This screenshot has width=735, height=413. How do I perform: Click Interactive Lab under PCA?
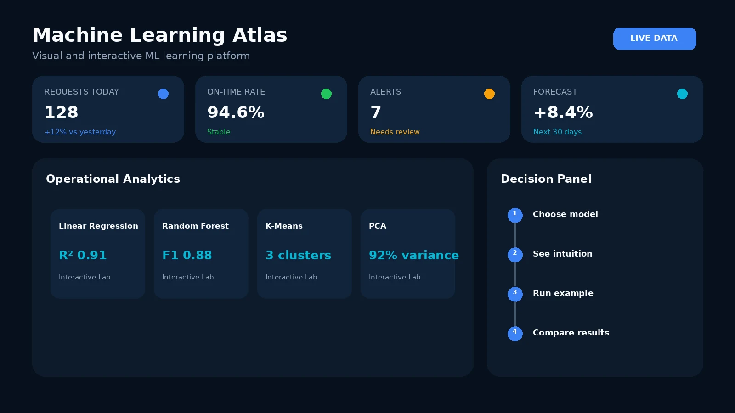click(x=395, y=277)
